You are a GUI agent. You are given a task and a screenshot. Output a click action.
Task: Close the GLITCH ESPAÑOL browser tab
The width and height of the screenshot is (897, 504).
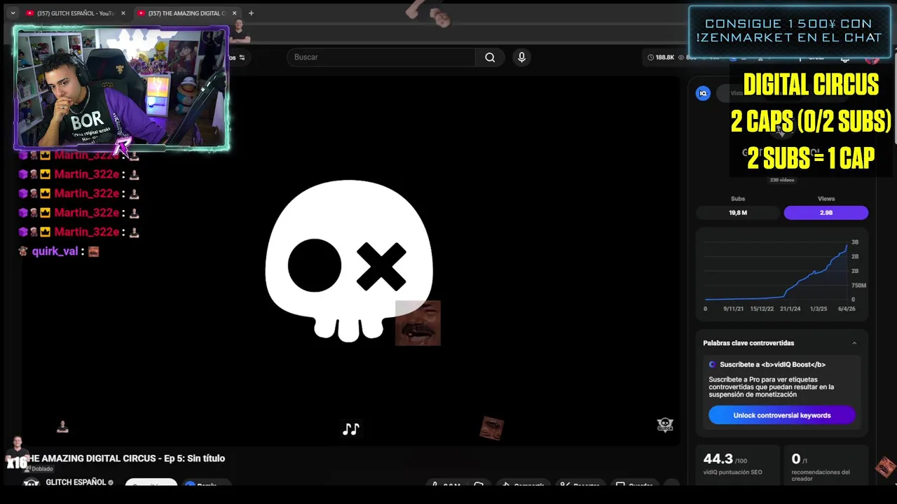123,13
